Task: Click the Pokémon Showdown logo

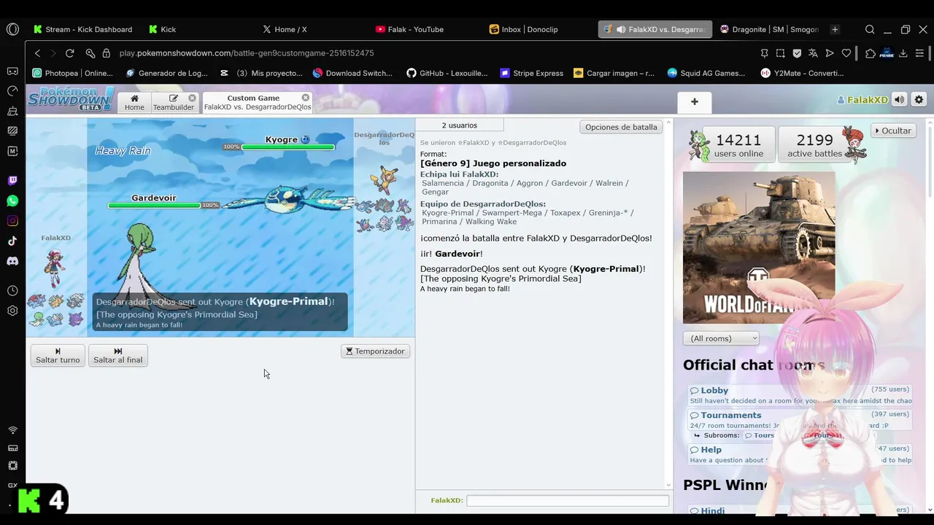Action: 70,99
